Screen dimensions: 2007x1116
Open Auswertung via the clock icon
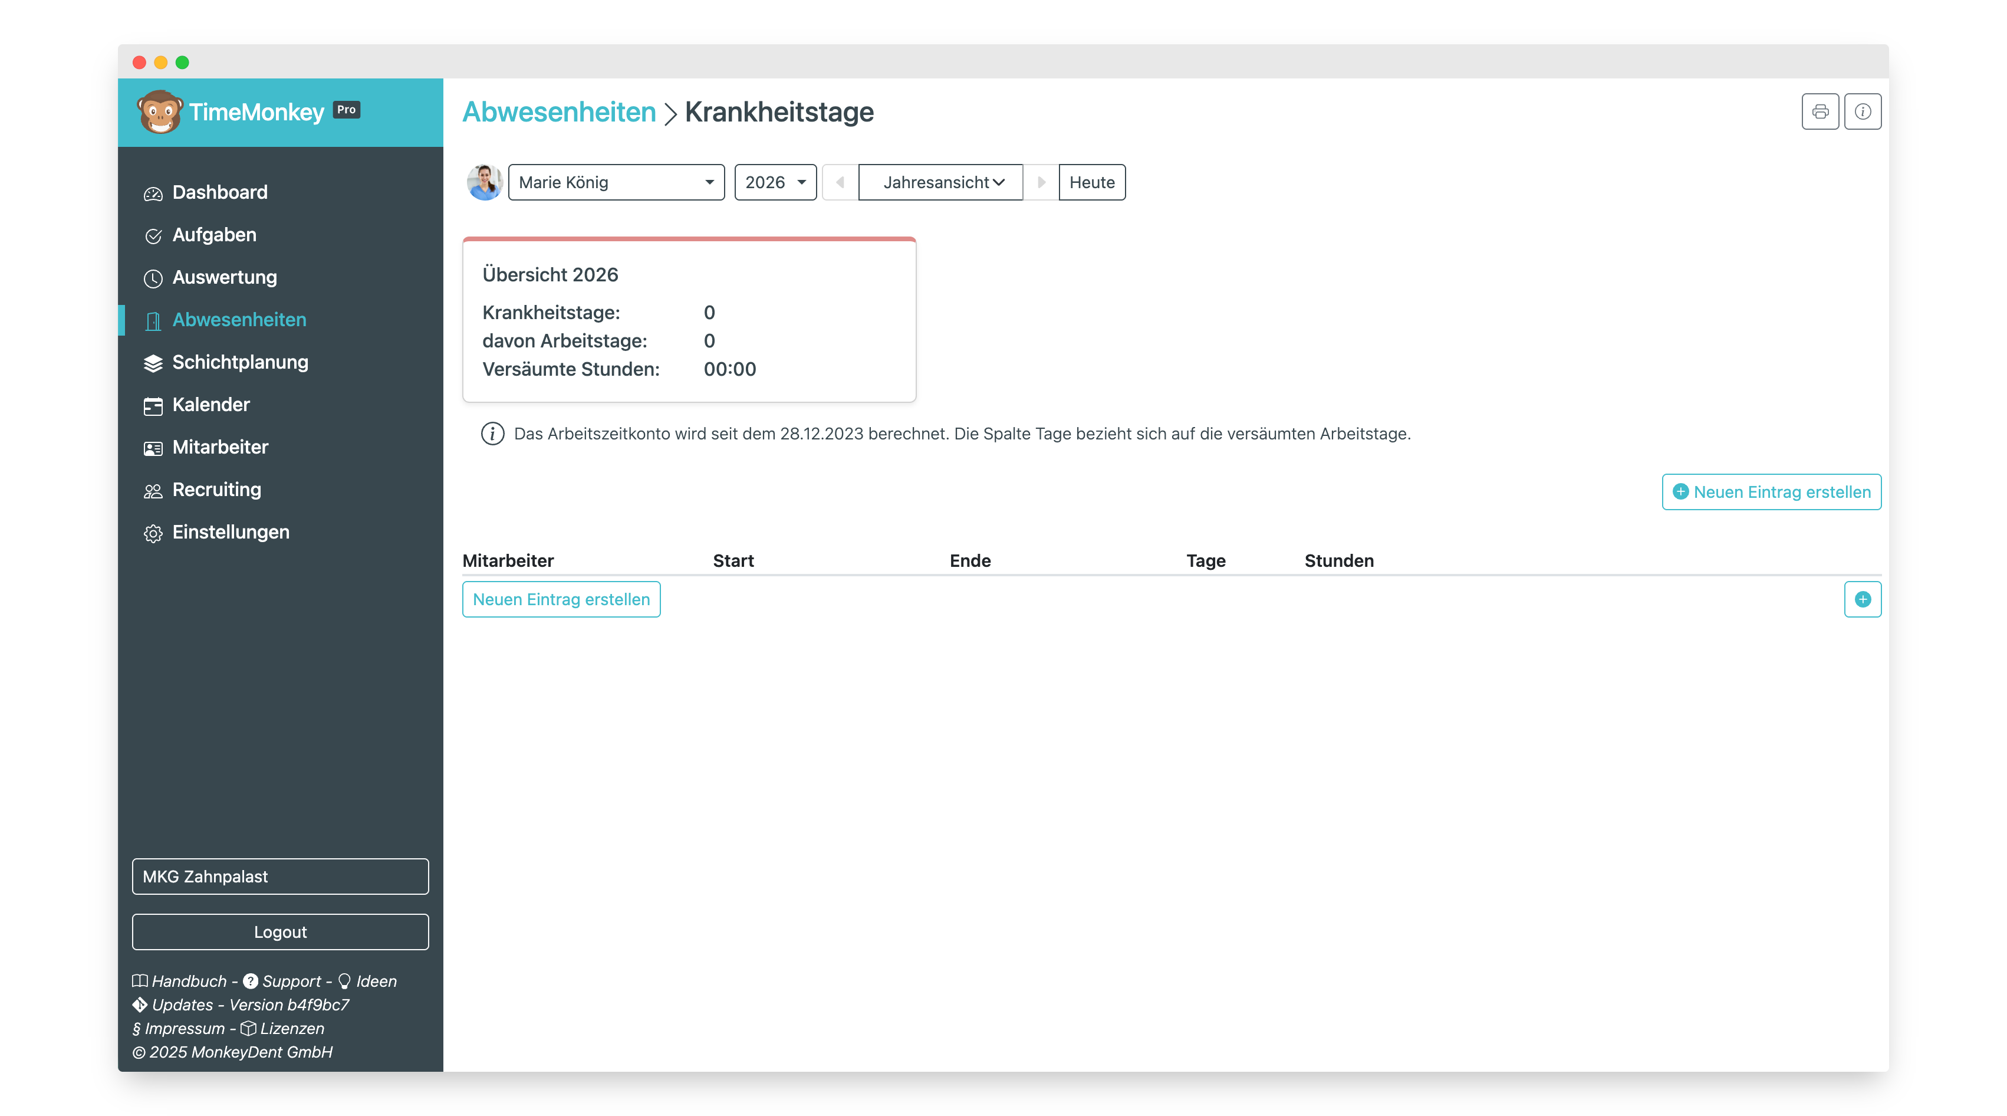153,278
